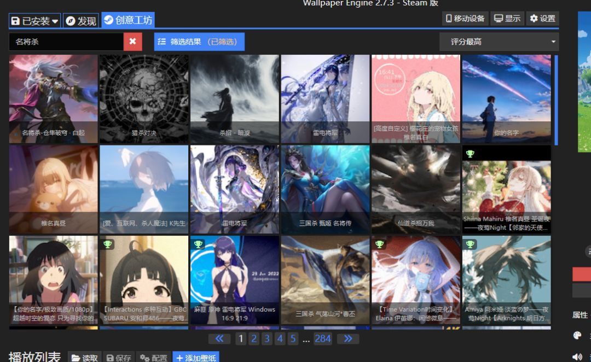
Task: Click trophy badge on 麻匪 雷电将军 wallpaper
Action: coord(198,244)
